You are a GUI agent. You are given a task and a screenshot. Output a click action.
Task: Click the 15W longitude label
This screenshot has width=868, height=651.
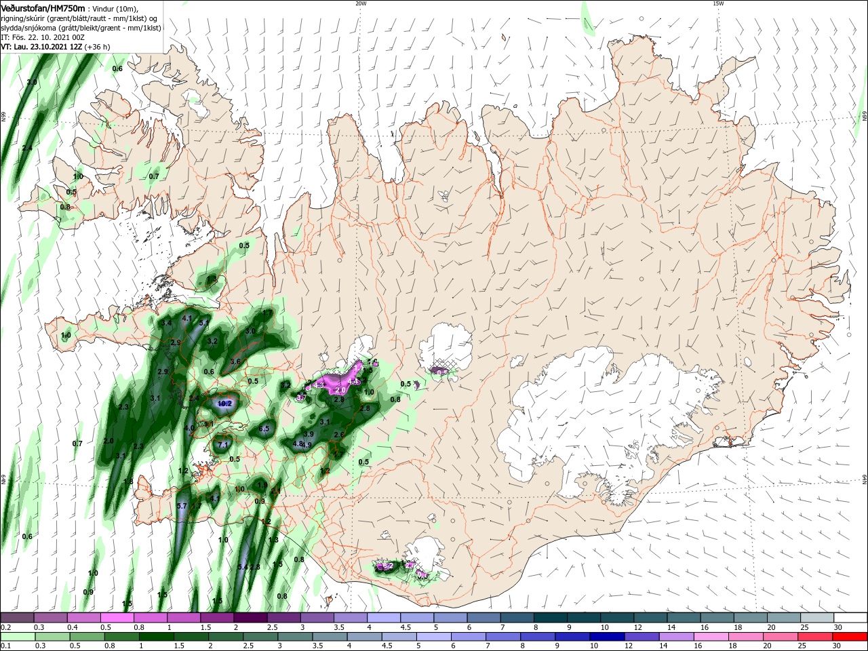[x=718, y=3]
